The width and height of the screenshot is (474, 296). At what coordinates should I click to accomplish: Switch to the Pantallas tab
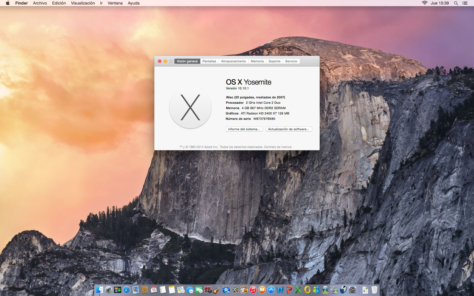point(209,61)
